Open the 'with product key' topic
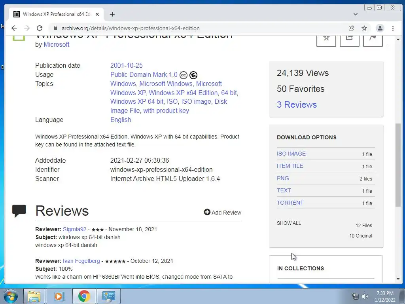405x304 pixels. (166, 111)
